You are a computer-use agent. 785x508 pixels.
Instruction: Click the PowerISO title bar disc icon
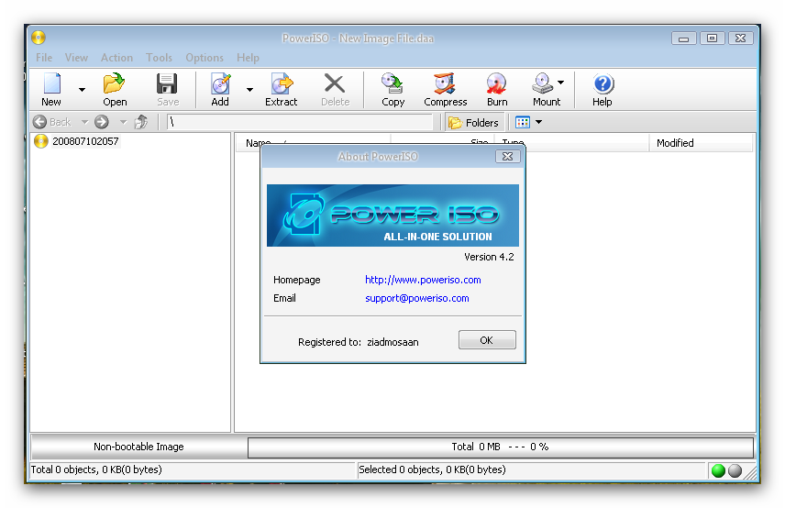[x=39, y=38]
